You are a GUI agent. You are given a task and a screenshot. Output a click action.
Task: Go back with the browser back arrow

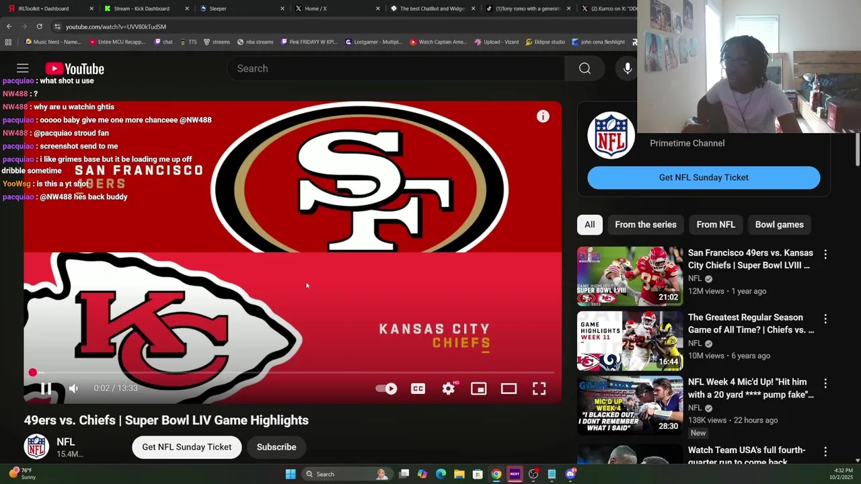pos(9,26)
